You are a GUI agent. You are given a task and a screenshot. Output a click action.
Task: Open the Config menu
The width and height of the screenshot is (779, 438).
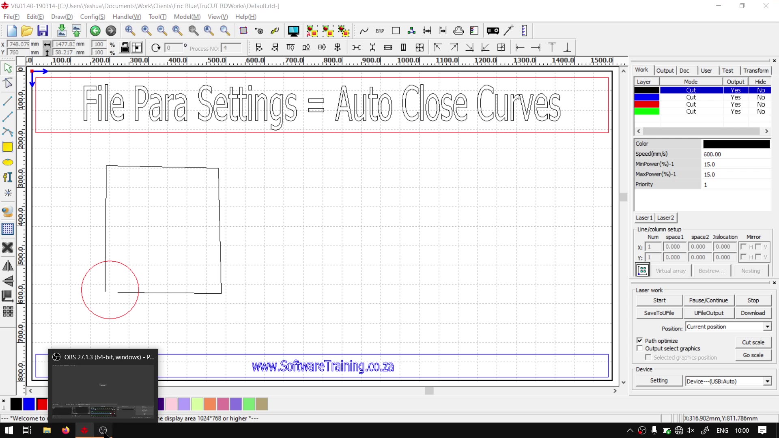point(93,17)
